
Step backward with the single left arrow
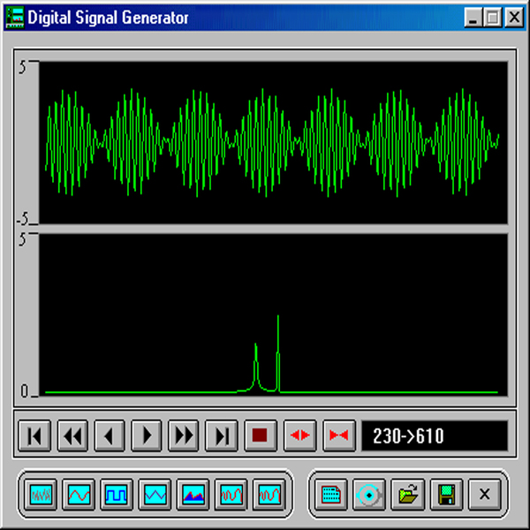pos(110,435)
